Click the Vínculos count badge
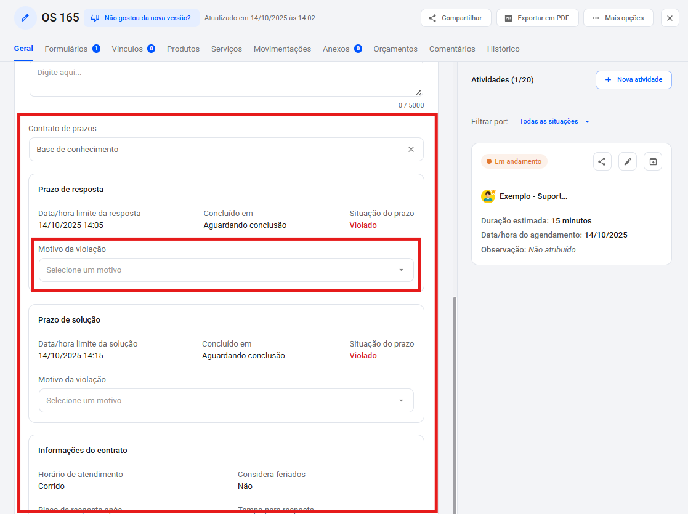688x514 pixels. pos(151,49)
